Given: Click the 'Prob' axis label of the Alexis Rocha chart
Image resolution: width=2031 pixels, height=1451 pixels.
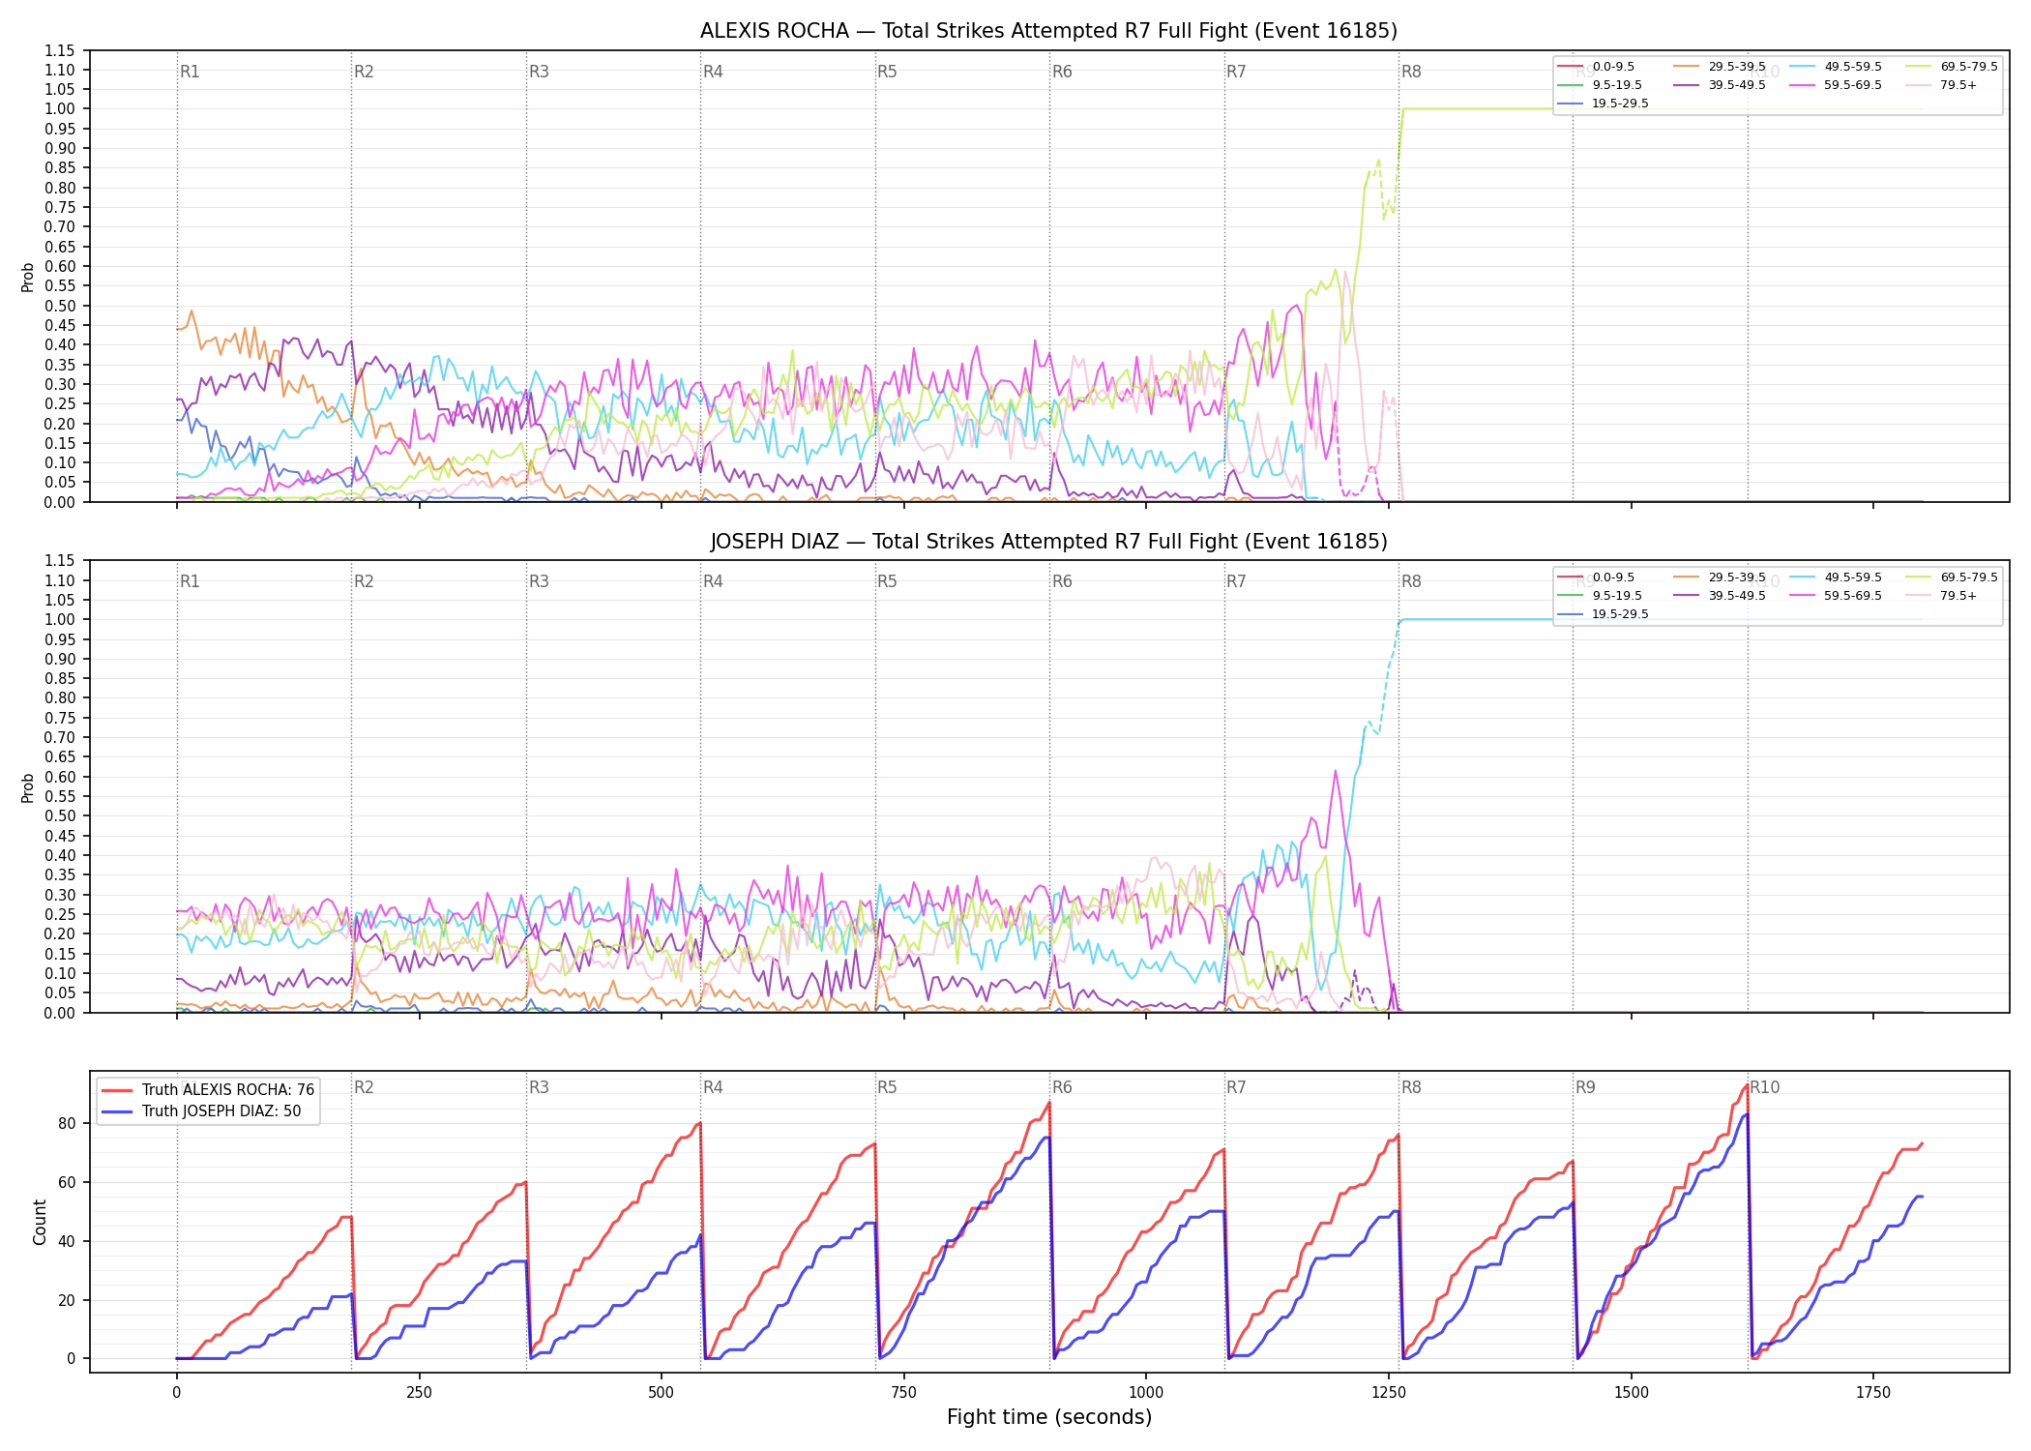Looking at the screenshot, I should click(28, 277).
